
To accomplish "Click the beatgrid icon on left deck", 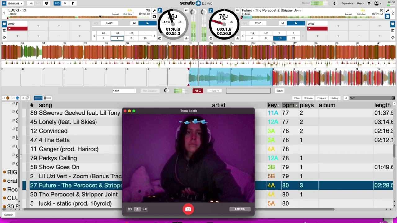I will (x=154, y=16).
